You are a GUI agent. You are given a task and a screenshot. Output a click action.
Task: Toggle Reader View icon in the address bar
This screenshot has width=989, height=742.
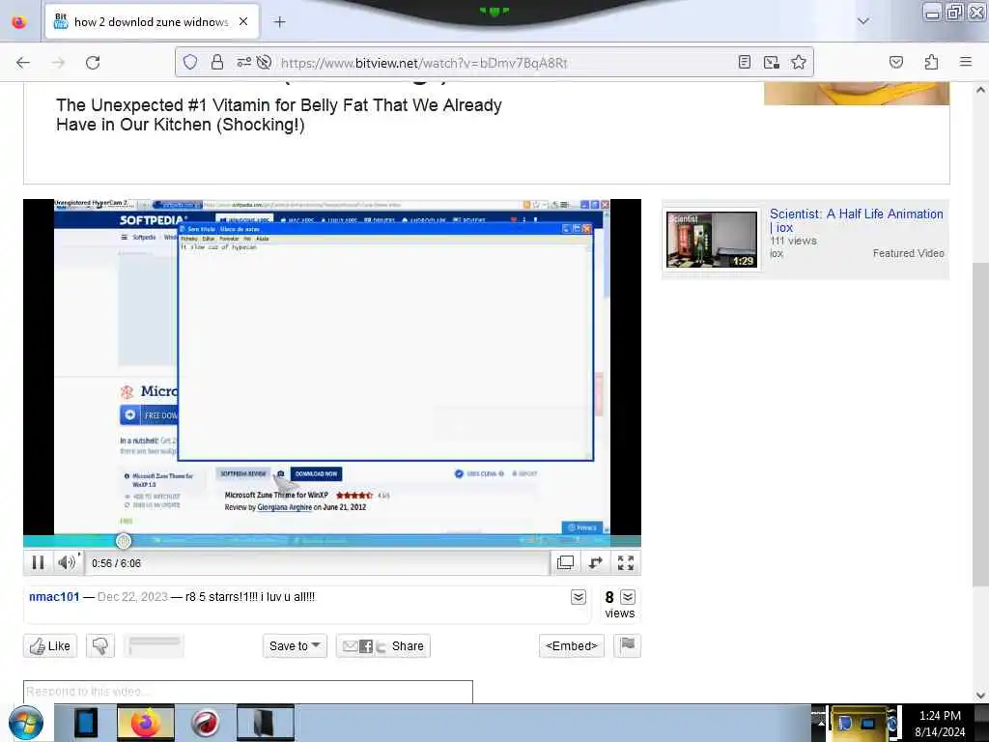pos(745,62)
